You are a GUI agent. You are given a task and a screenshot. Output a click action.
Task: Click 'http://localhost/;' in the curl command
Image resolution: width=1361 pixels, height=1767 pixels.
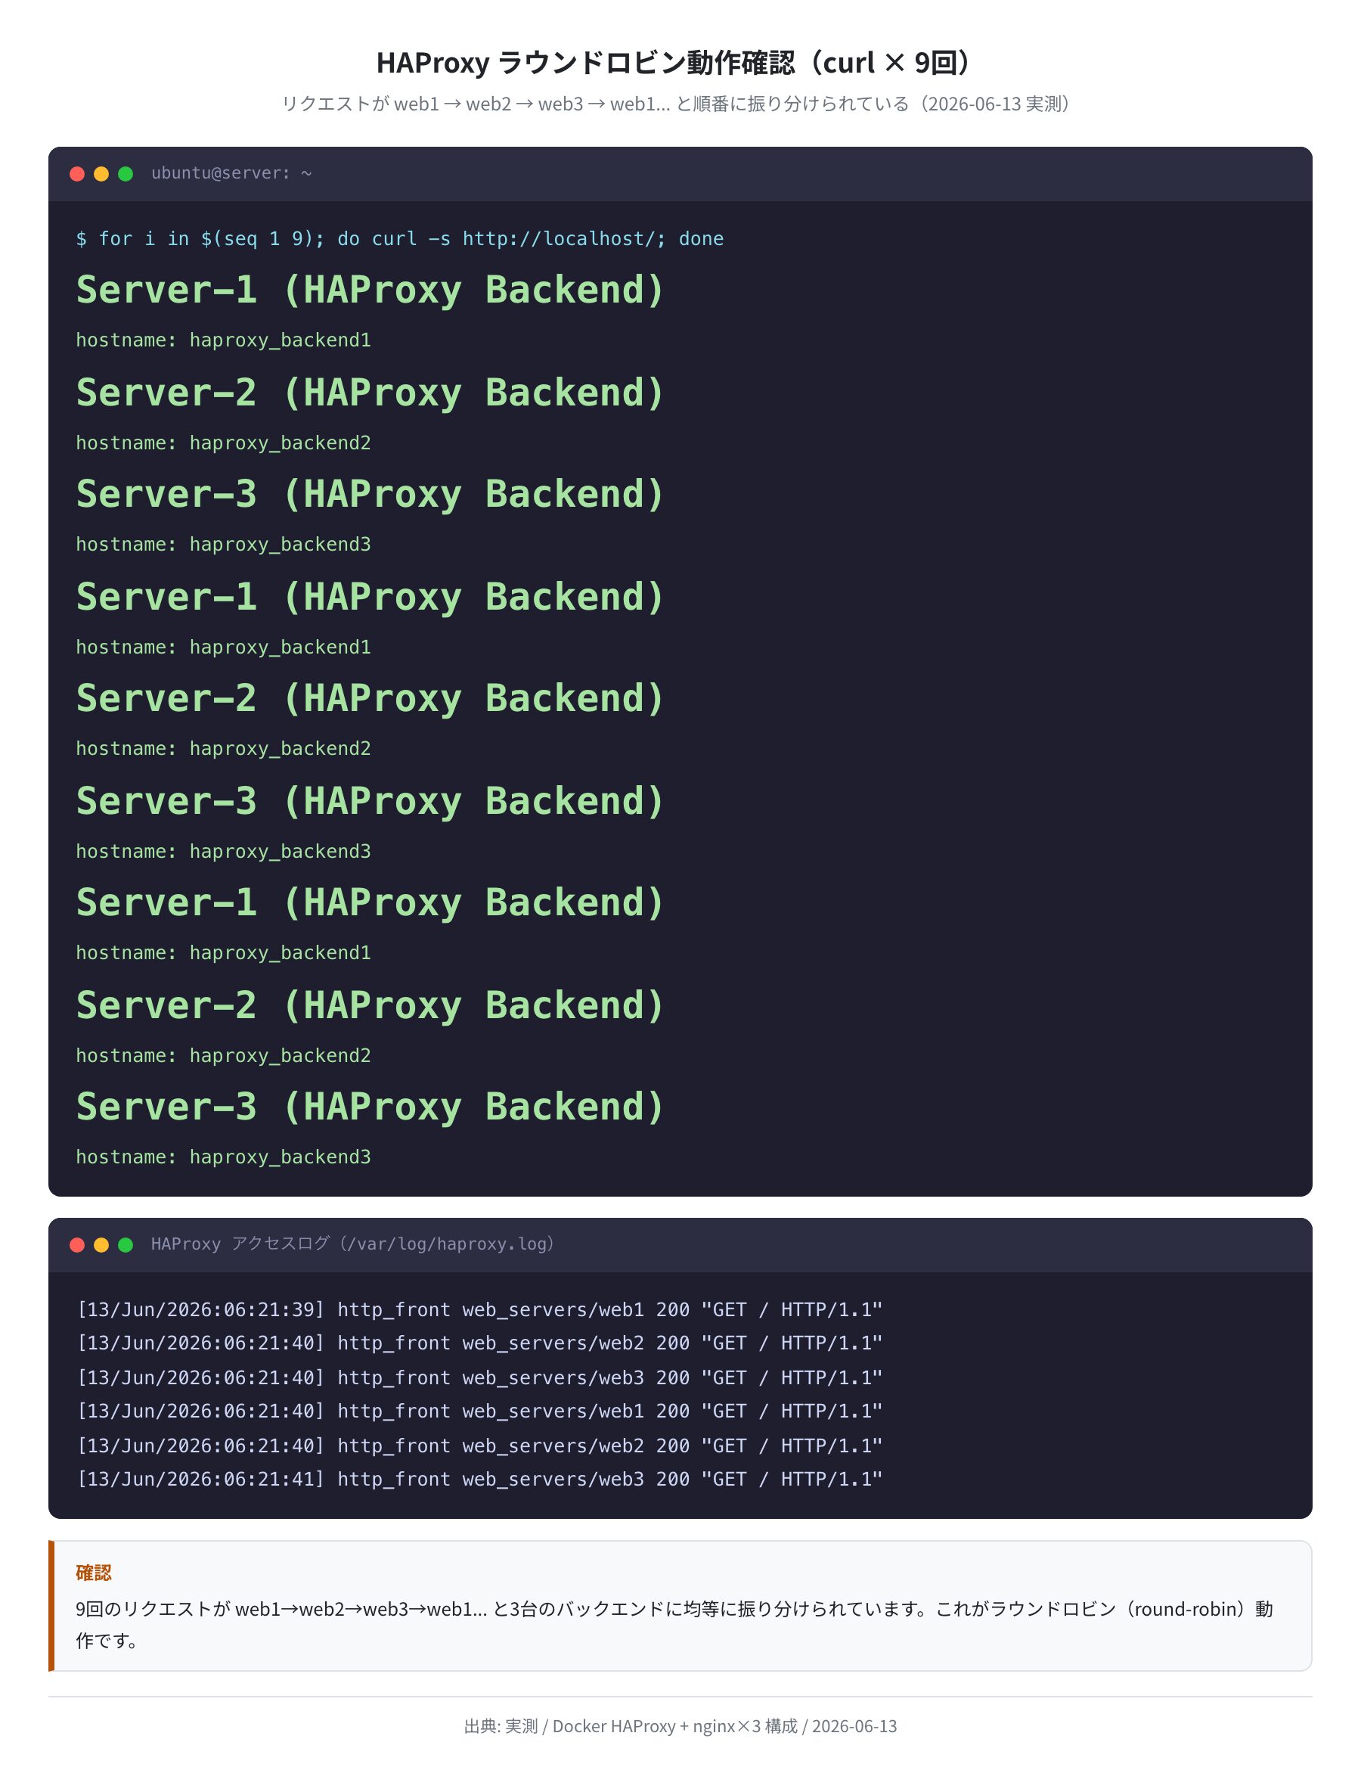563,239
